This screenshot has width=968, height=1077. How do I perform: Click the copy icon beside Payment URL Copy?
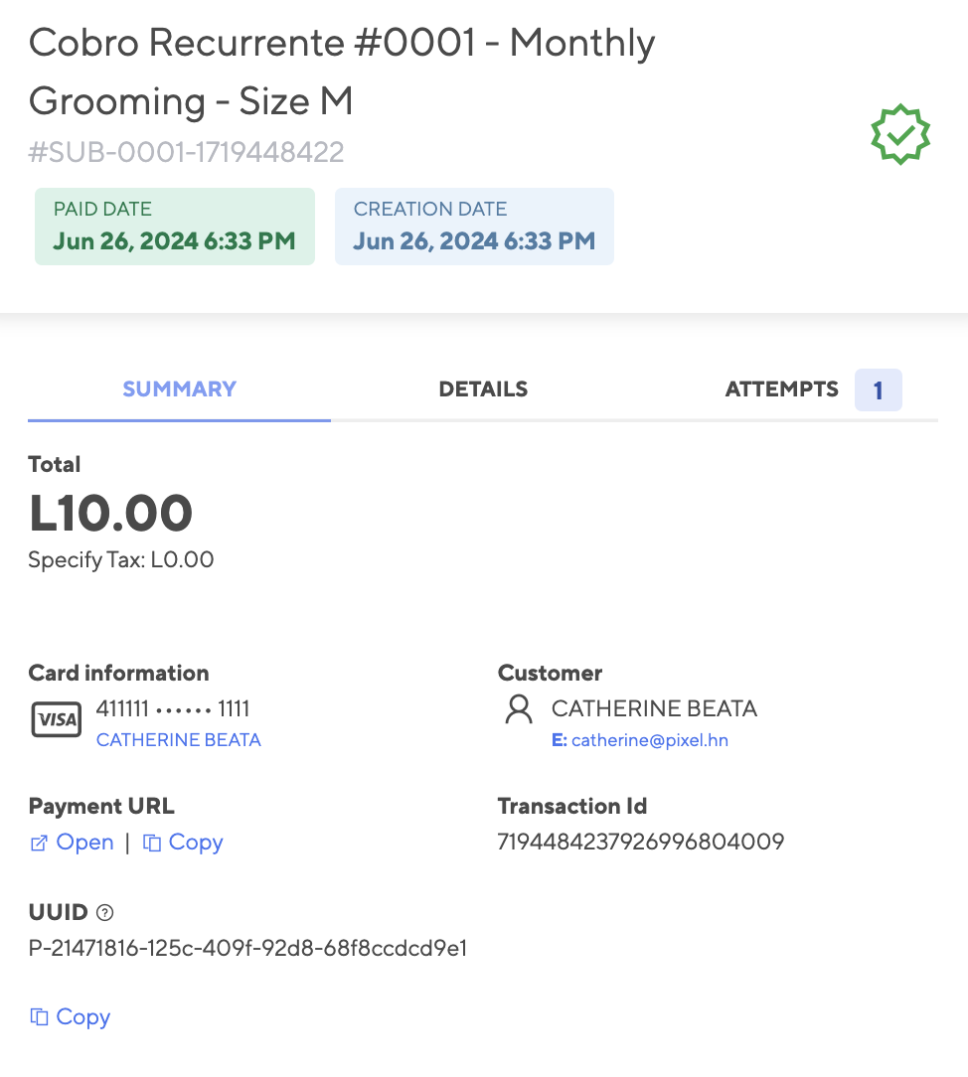[152, 843]
